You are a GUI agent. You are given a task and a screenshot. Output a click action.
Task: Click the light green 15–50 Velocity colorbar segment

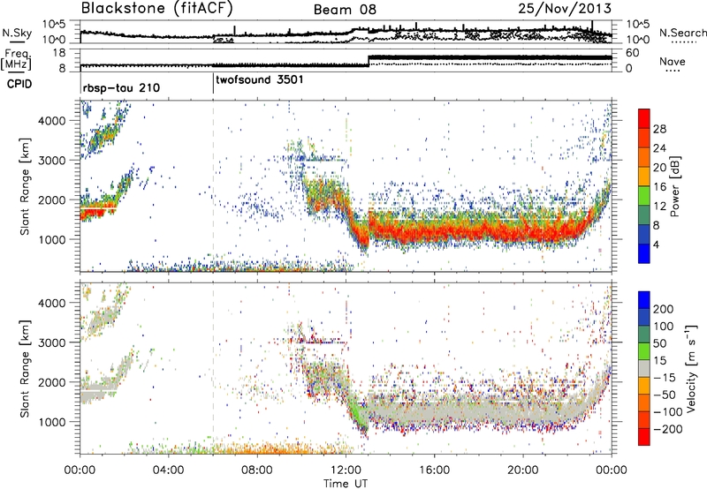pyautogui.click(x=644, y=351)
